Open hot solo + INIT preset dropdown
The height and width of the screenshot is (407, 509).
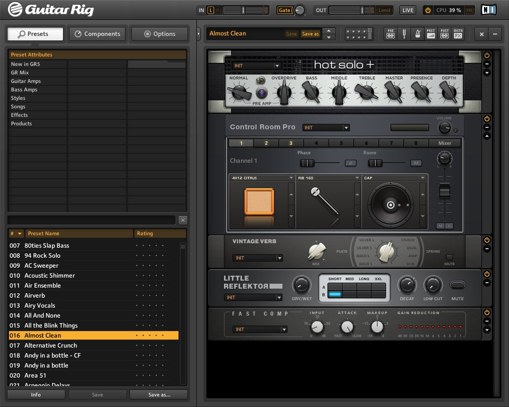tap(256, 65)
